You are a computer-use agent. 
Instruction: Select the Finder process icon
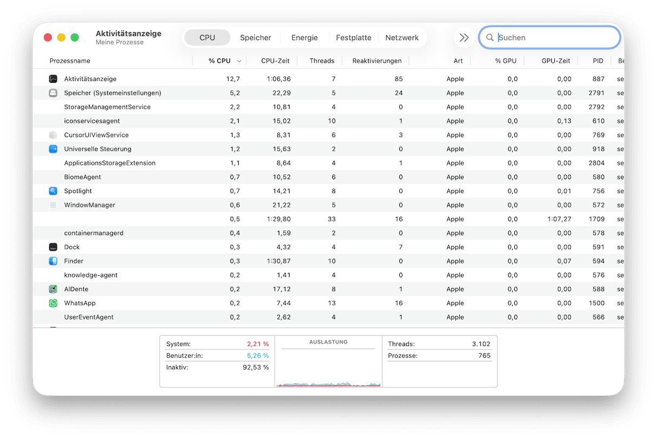tap(53, 261)
